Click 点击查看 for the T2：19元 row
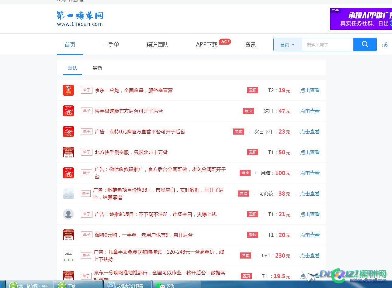This screenshot has height=288, width=392. pos(310,90)
